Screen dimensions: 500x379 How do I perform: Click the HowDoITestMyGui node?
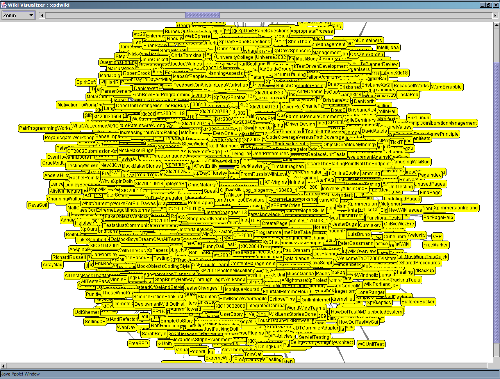(x=358, y=322)
